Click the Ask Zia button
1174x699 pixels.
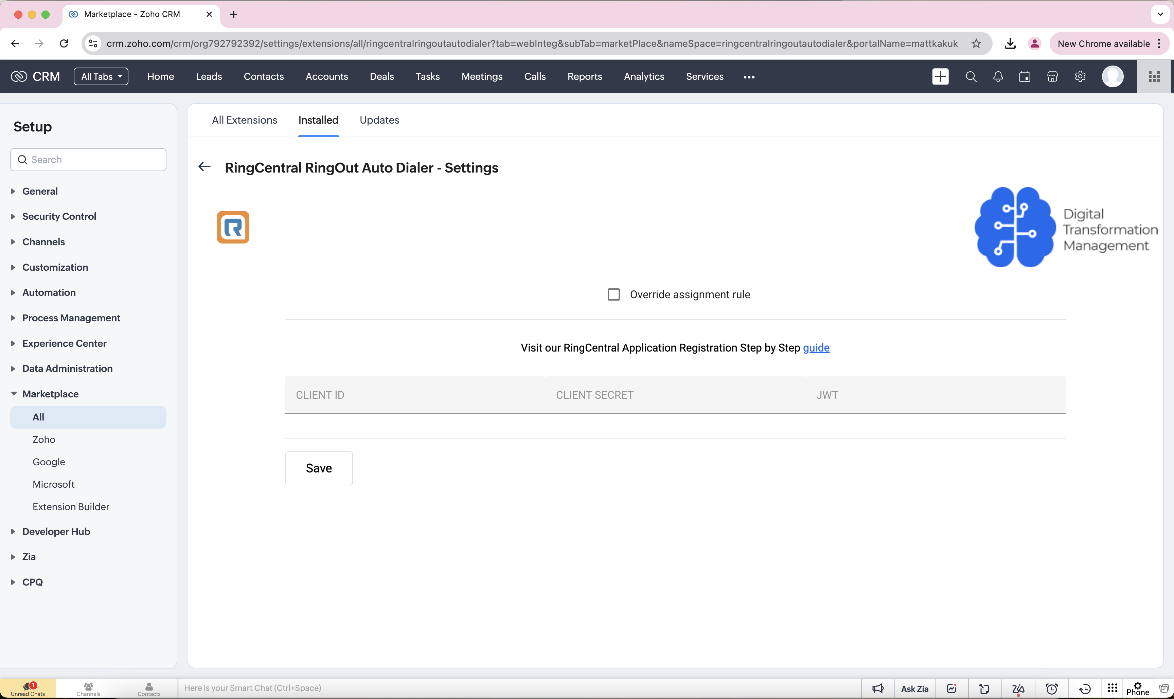click(914, 688)
